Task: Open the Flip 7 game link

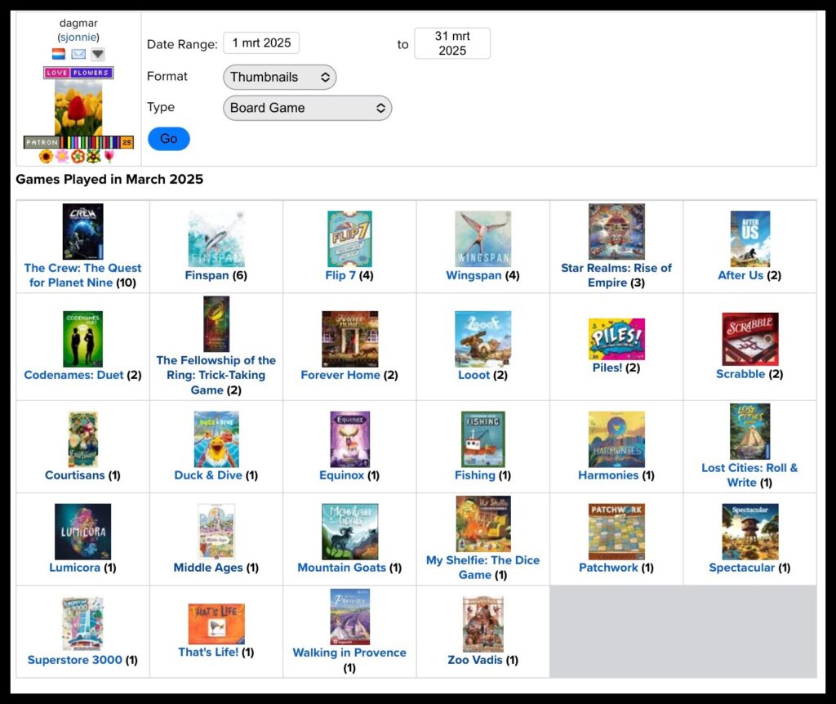Action: (x=340, y=275)
